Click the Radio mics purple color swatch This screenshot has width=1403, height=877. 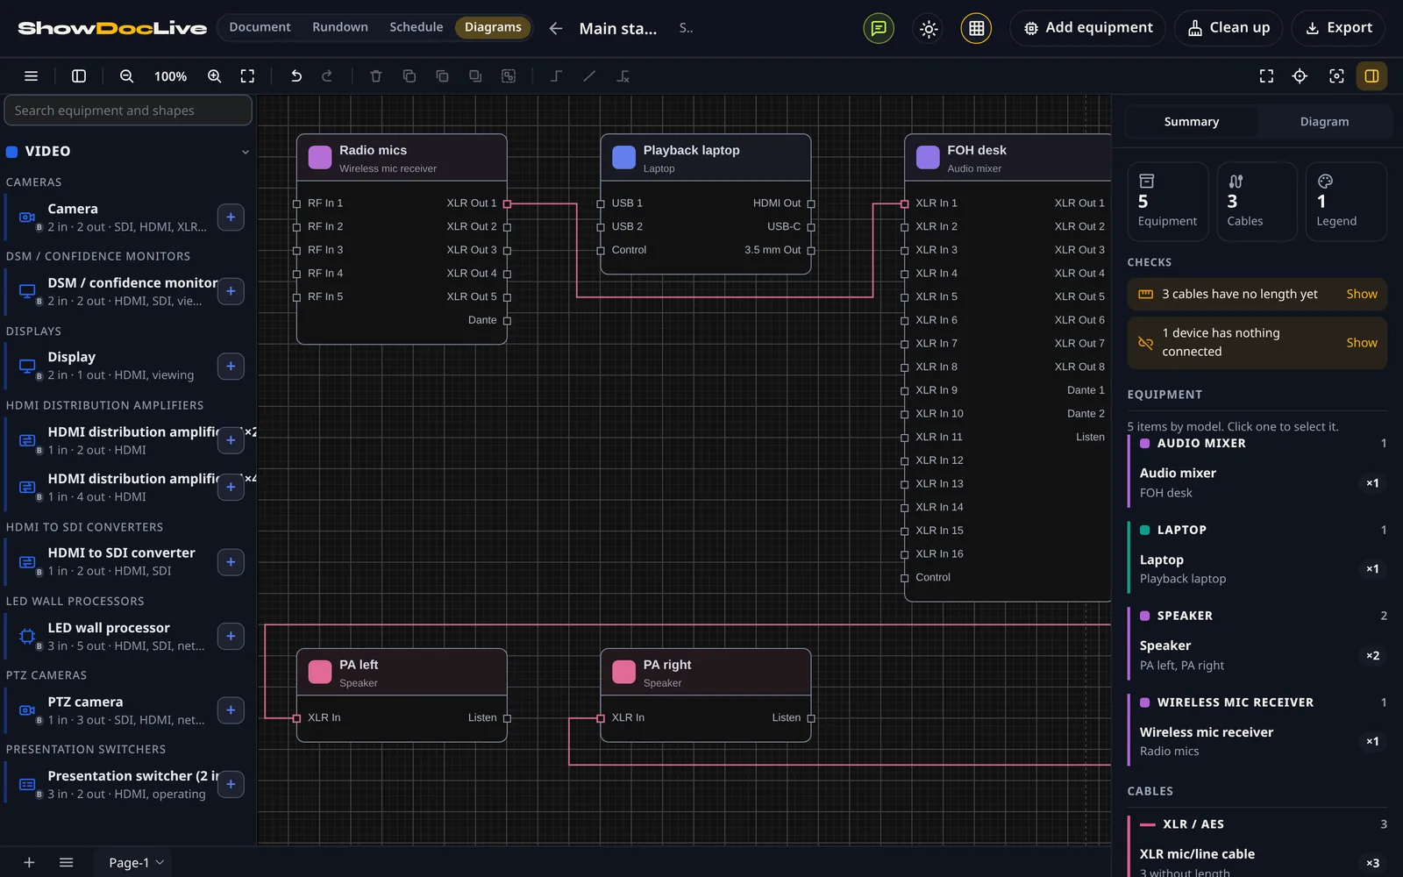[320, 158]
